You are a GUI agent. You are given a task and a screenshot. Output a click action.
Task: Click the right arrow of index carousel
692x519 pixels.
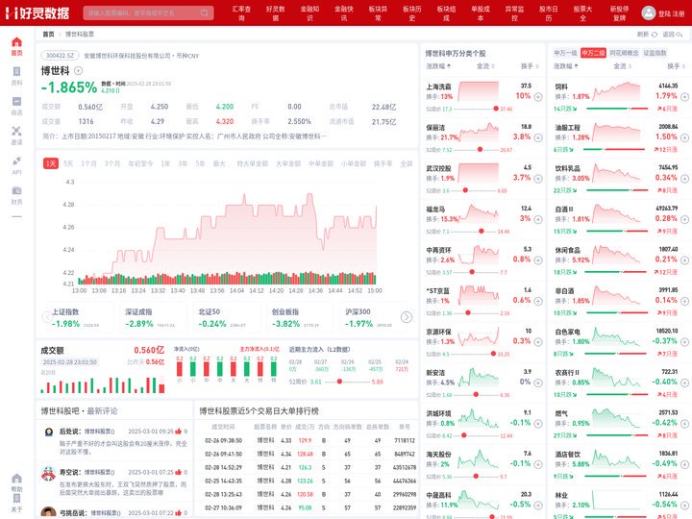406,317
